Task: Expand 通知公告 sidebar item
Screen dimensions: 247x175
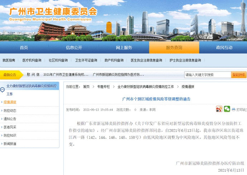Action: (x=10, y=119)
